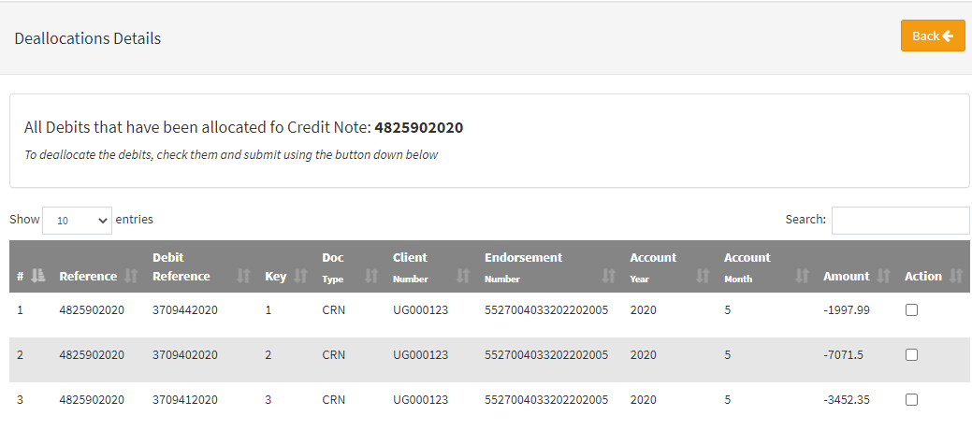Check the box for debit 3709442020

[911, 310]
